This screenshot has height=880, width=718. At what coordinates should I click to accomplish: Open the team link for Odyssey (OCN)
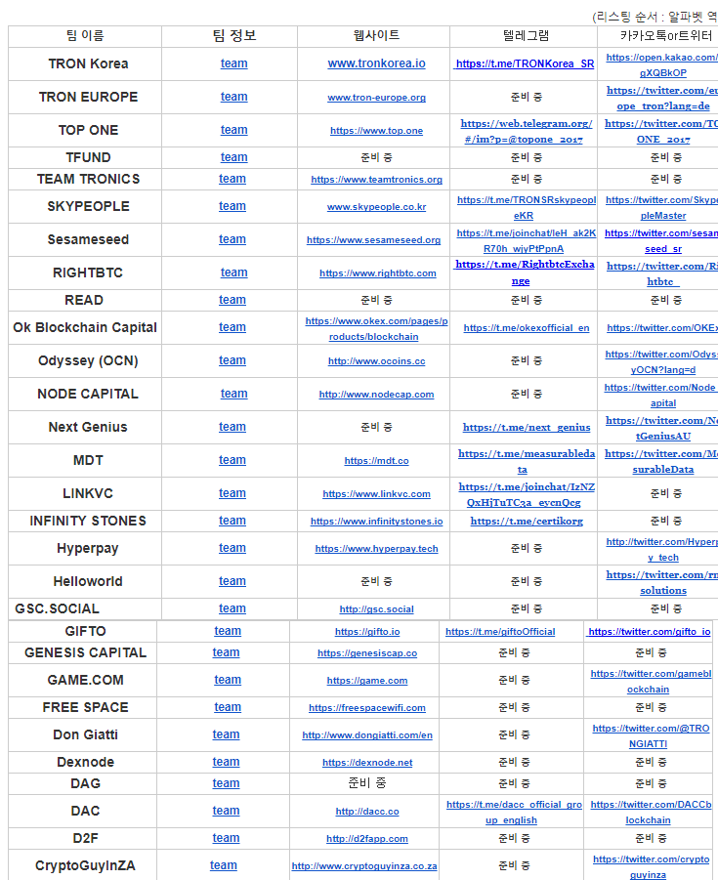[232, 360]
